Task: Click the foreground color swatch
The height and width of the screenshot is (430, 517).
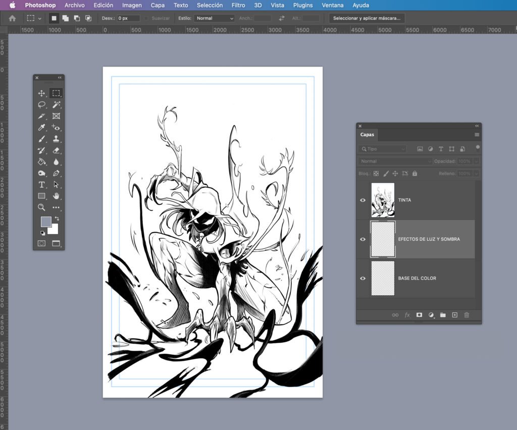Action: (45, 222)
